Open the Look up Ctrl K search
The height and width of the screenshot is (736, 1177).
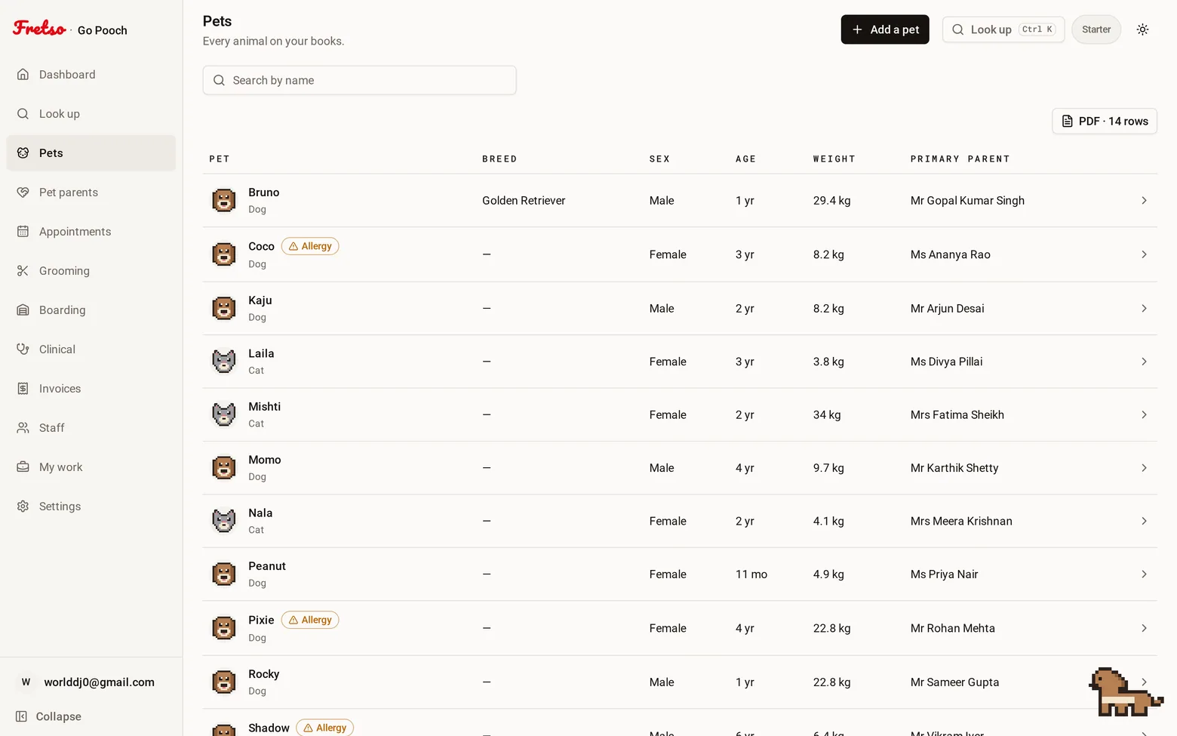pyautogui.click(x=1003, y=29)
